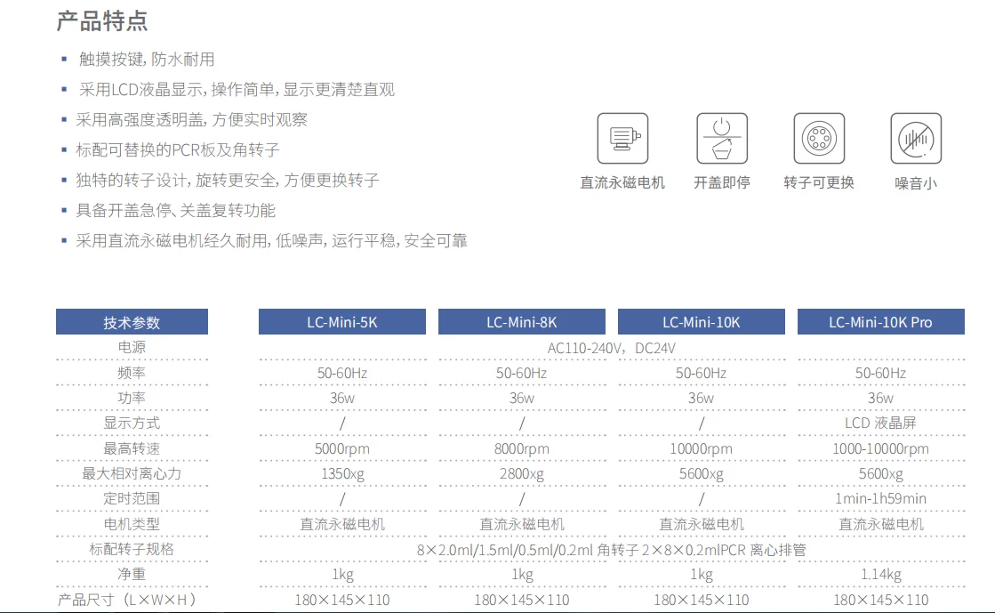Screen dimensions: 995x613
Task: Click the 电源 row label
Action: click(132, 348)
